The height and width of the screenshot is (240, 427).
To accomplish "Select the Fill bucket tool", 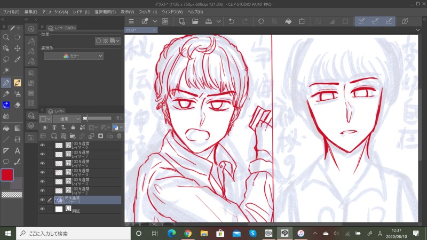I will [6, 128].
